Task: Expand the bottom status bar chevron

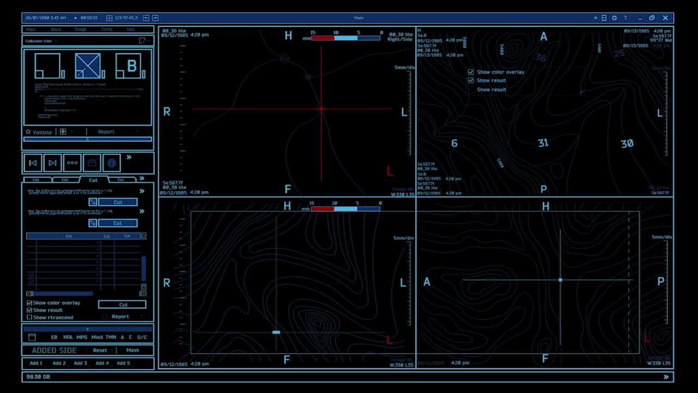Action: coord(666,377)
